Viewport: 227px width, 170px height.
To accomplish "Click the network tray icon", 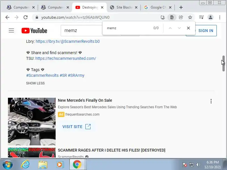I will click(x=191, y=165).
